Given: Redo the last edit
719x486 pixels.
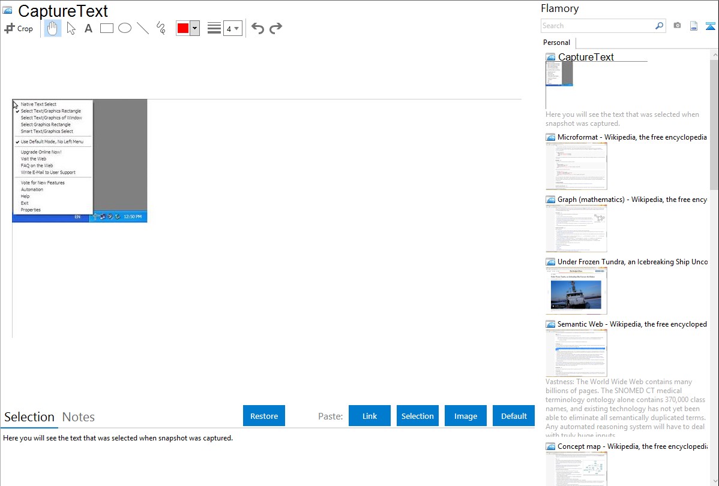Looking at the screenshot, I should coord(275,28).
